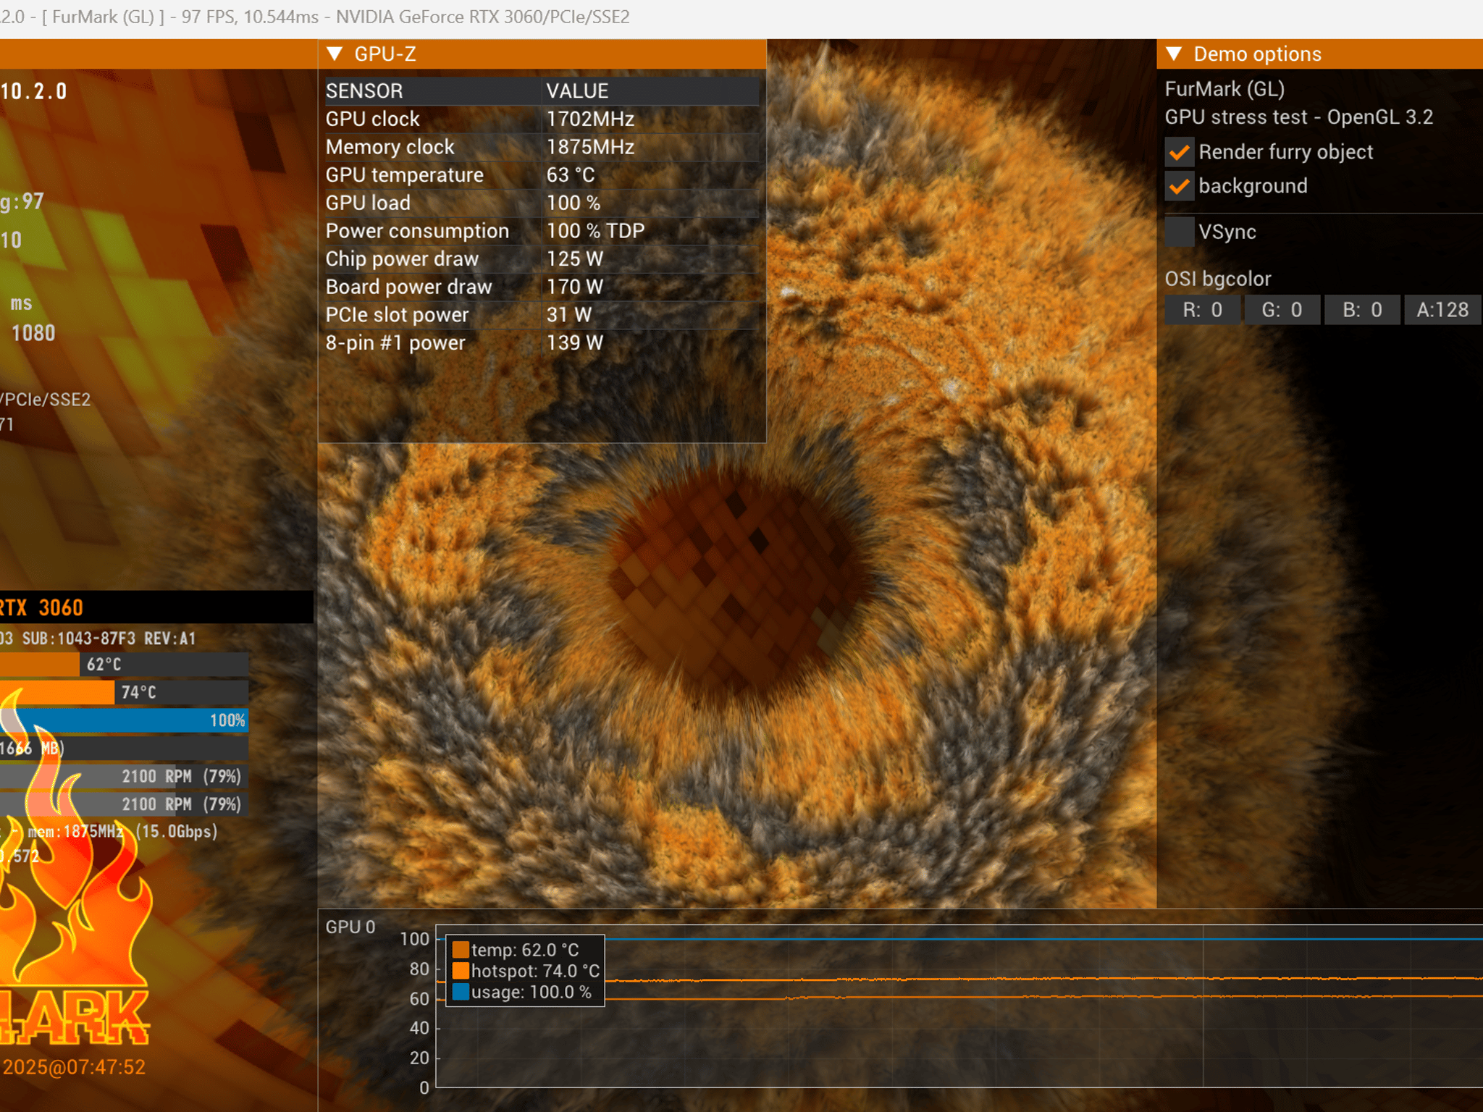Click the SENSOR column header
This screenshot has height=1112, width=1483.
[364, 91]
